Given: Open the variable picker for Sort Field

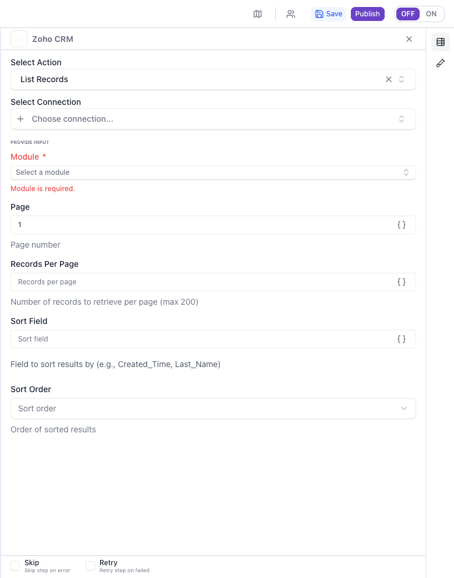Looking at the screenshot, I should pos(402,339).
